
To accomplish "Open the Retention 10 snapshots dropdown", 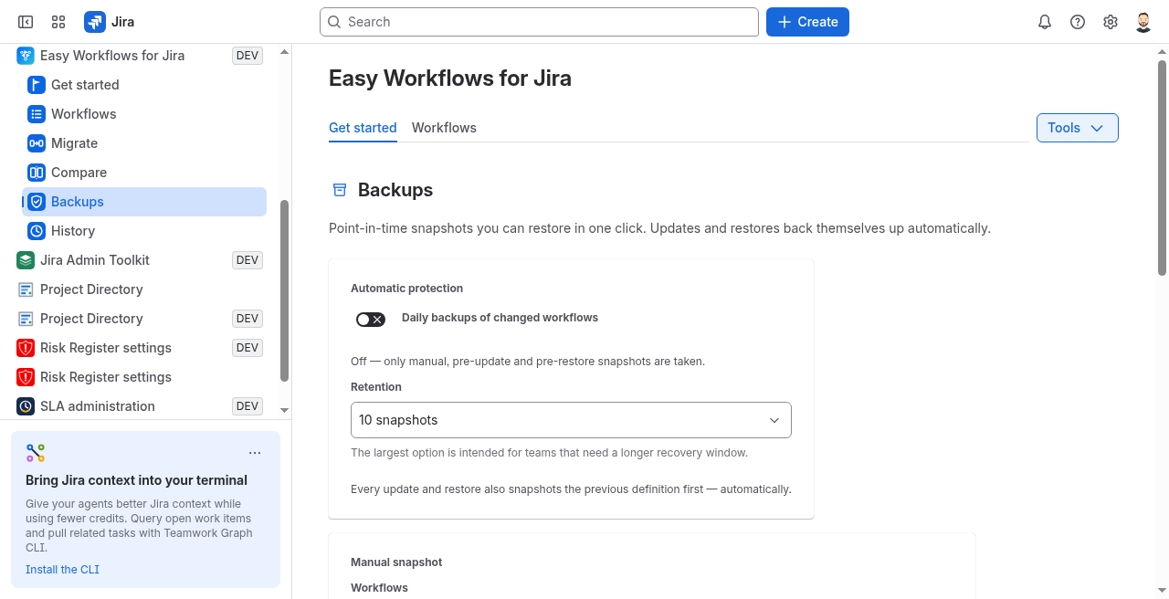I will point(571,420).
